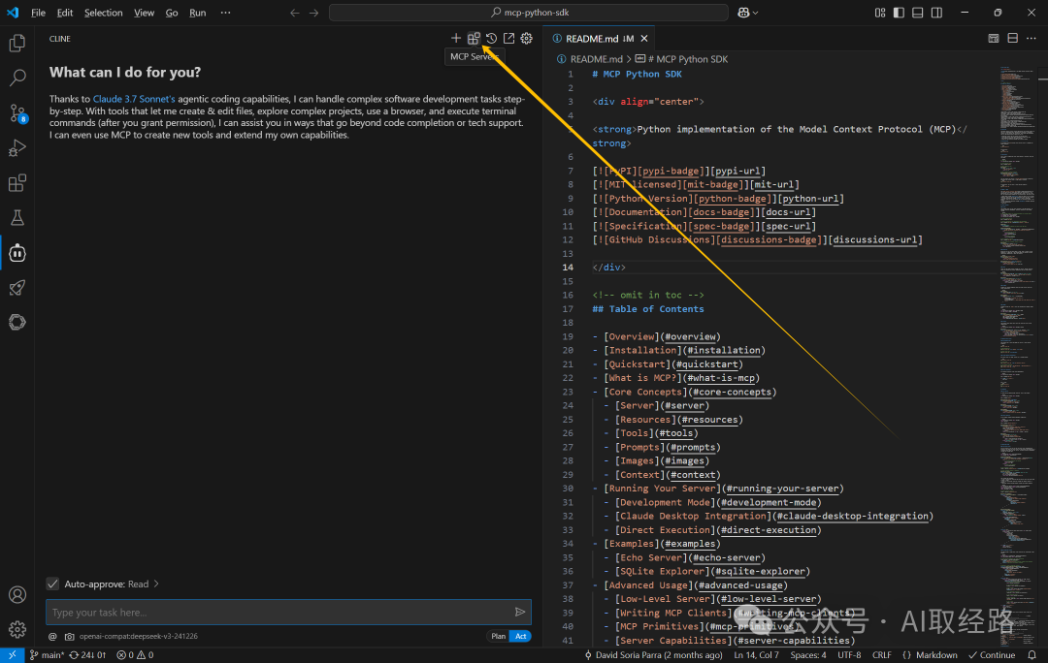Image resolution: width=1048 pixels, height=663 pixels.
Task: Click the mcp-python-sdk command center search
Action: click(x=529, y=13)
